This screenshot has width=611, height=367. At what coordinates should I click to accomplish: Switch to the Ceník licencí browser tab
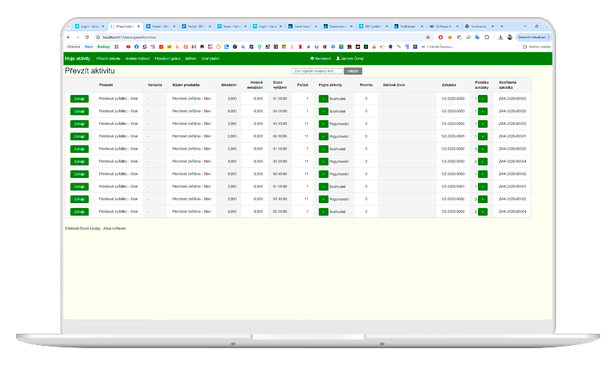click(x=303, y=26)
